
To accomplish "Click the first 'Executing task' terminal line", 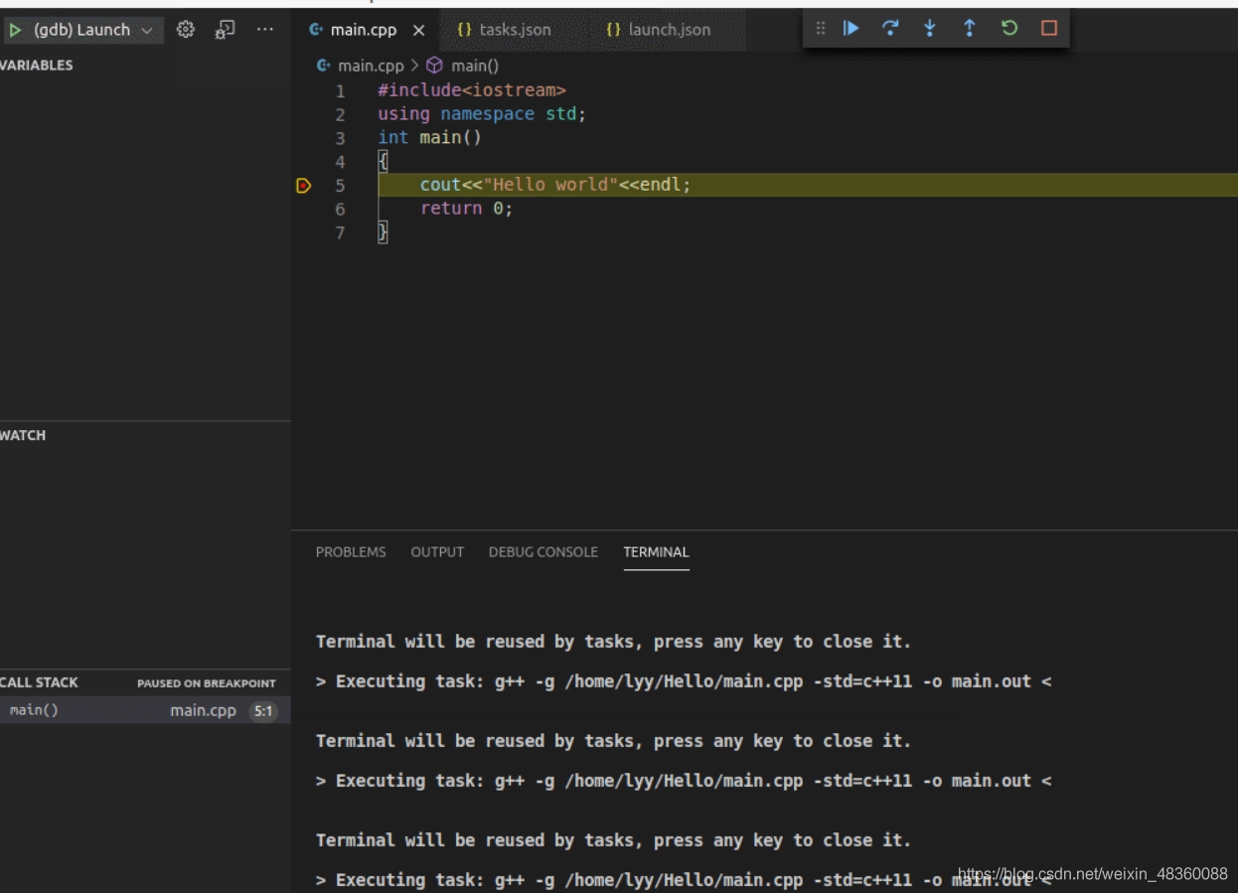I will pos(684,681).
